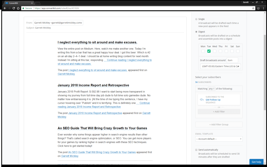Screen dimensions: 267x167
Task: Click the + Add Filter Group button
Action: pyautogui.click(x=219, y=124)
